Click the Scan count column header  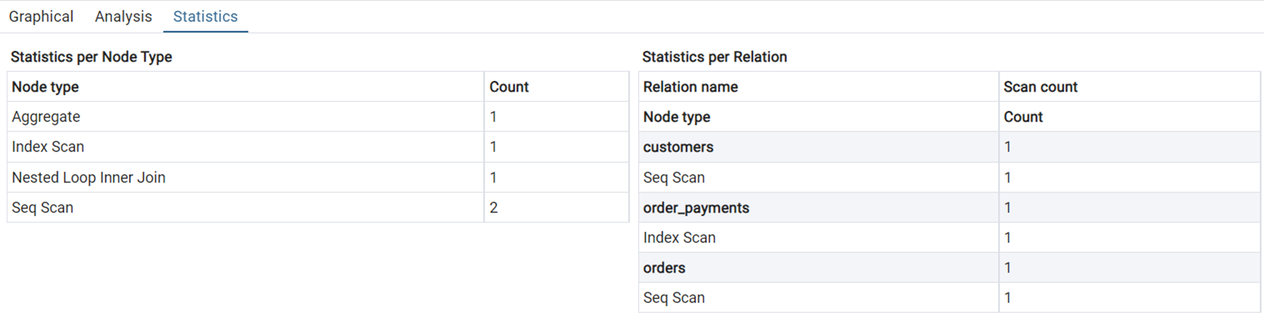click(x=1040, y=87)
